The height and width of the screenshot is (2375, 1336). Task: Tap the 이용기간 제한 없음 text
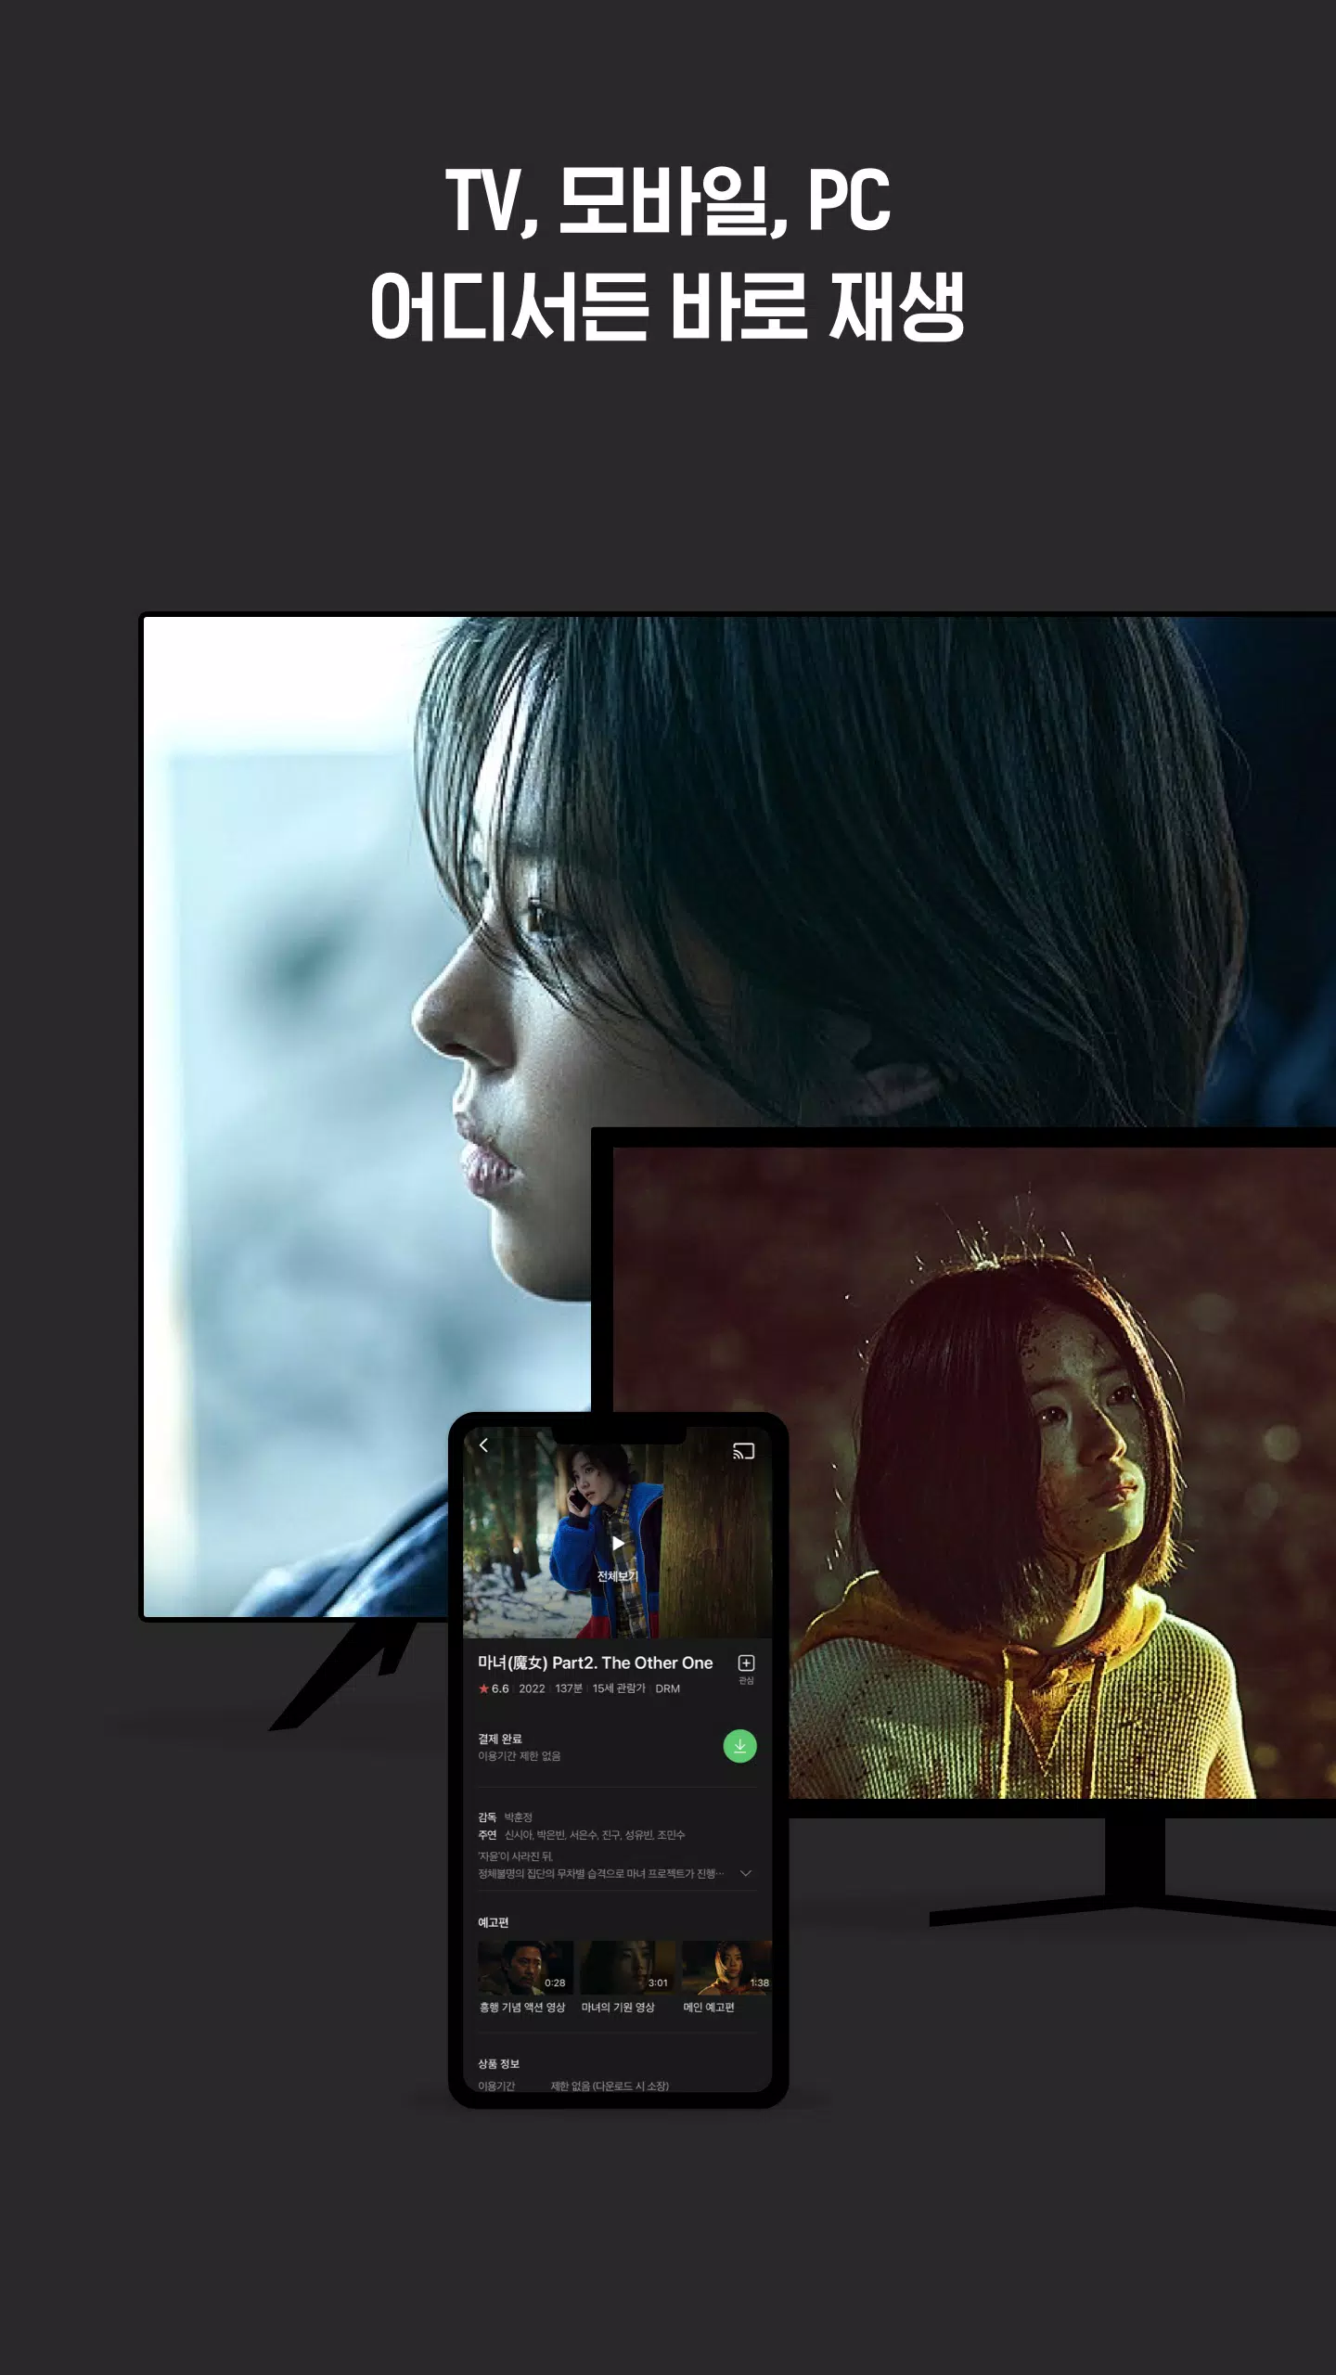point(519,1756)
